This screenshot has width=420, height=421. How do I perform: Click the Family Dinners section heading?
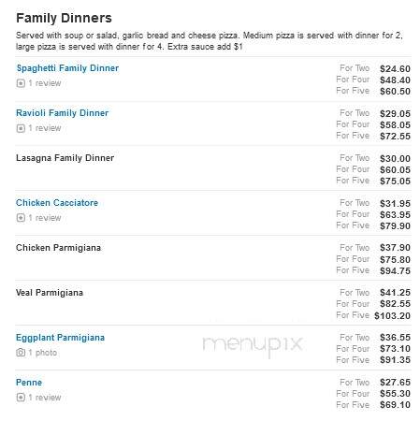coord(64,18)
